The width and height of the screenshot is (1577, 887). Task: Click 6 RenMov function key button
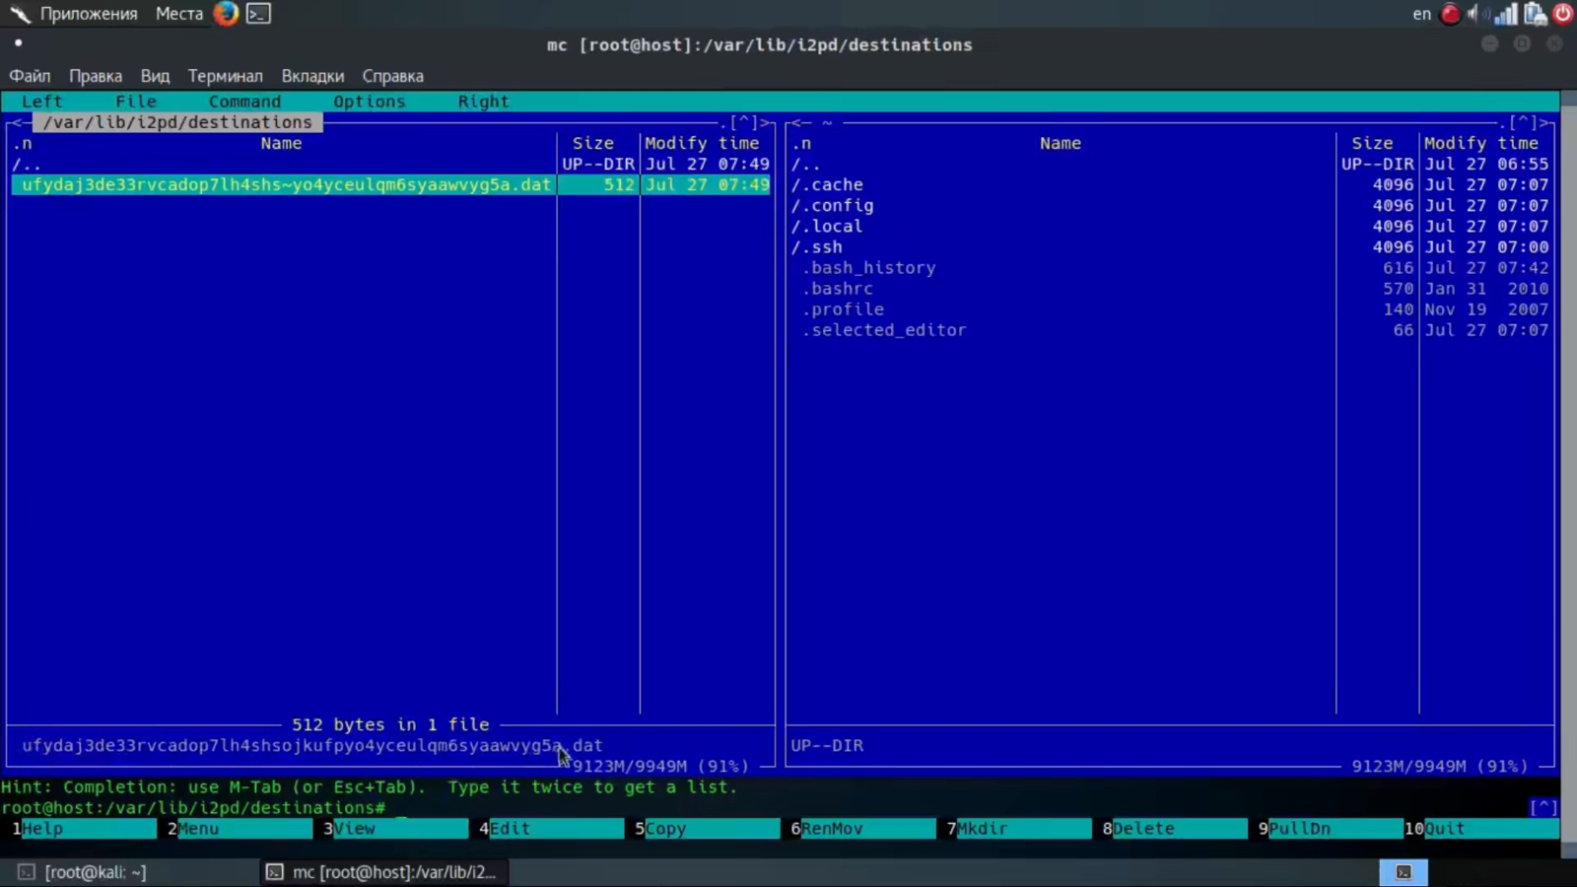[862, 828]
